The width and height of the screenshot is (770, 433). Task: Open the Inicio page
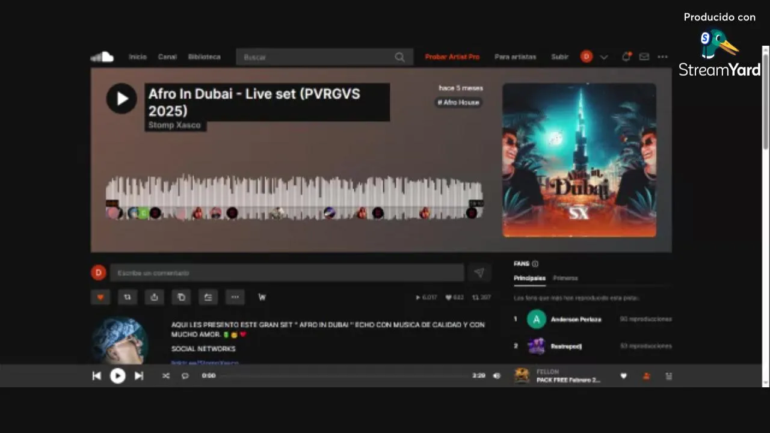click(x=138, y=57)
